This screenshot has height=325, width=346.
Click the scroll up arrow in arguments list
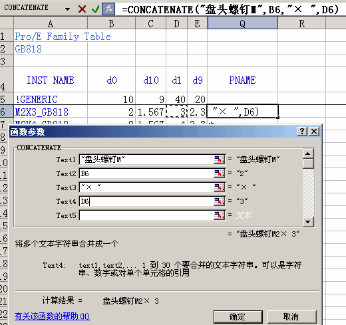click(308, 154)
